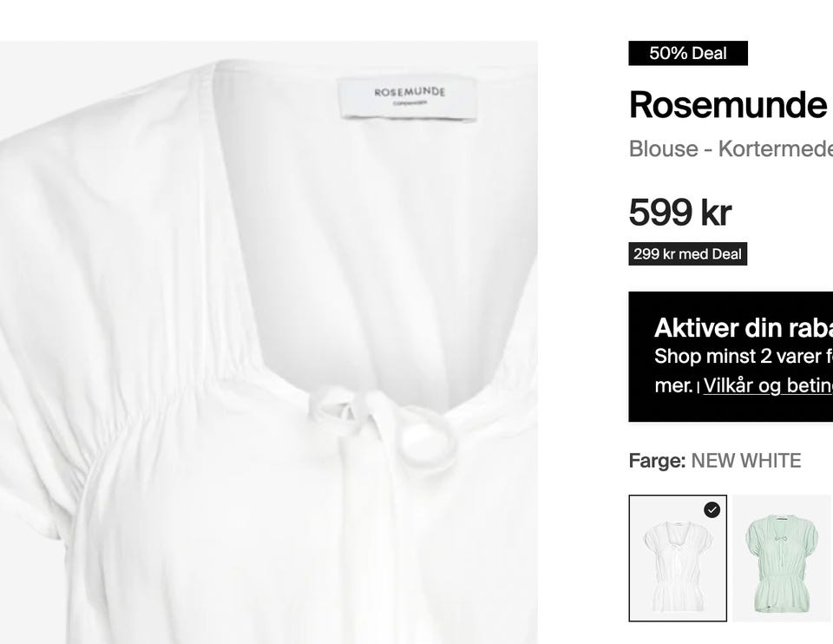Screen dimensions: 833x644
Task: Click the large white blouse product image
Action: pos(268,342)
